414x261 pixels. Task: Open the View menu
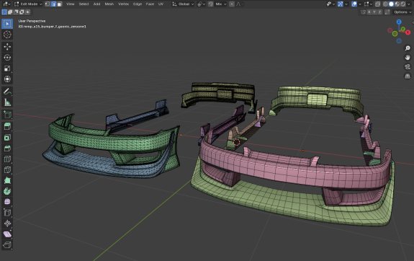coord(71,4)
